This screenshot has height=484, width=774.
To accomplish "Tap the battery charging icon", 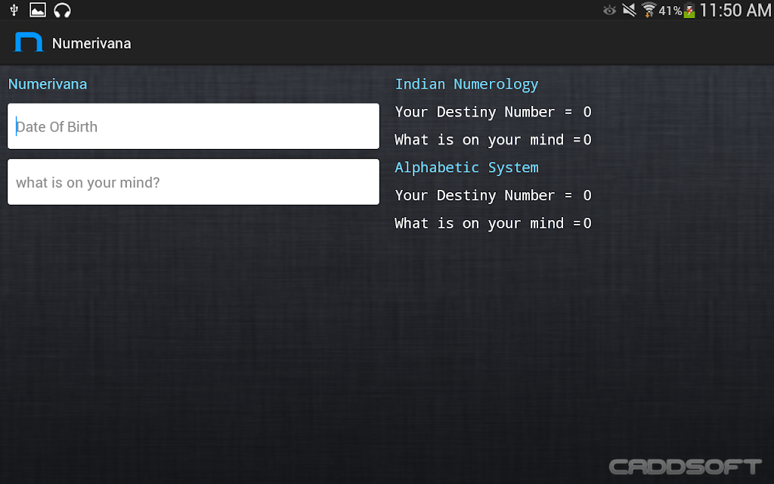I will [x=689, y=10].
